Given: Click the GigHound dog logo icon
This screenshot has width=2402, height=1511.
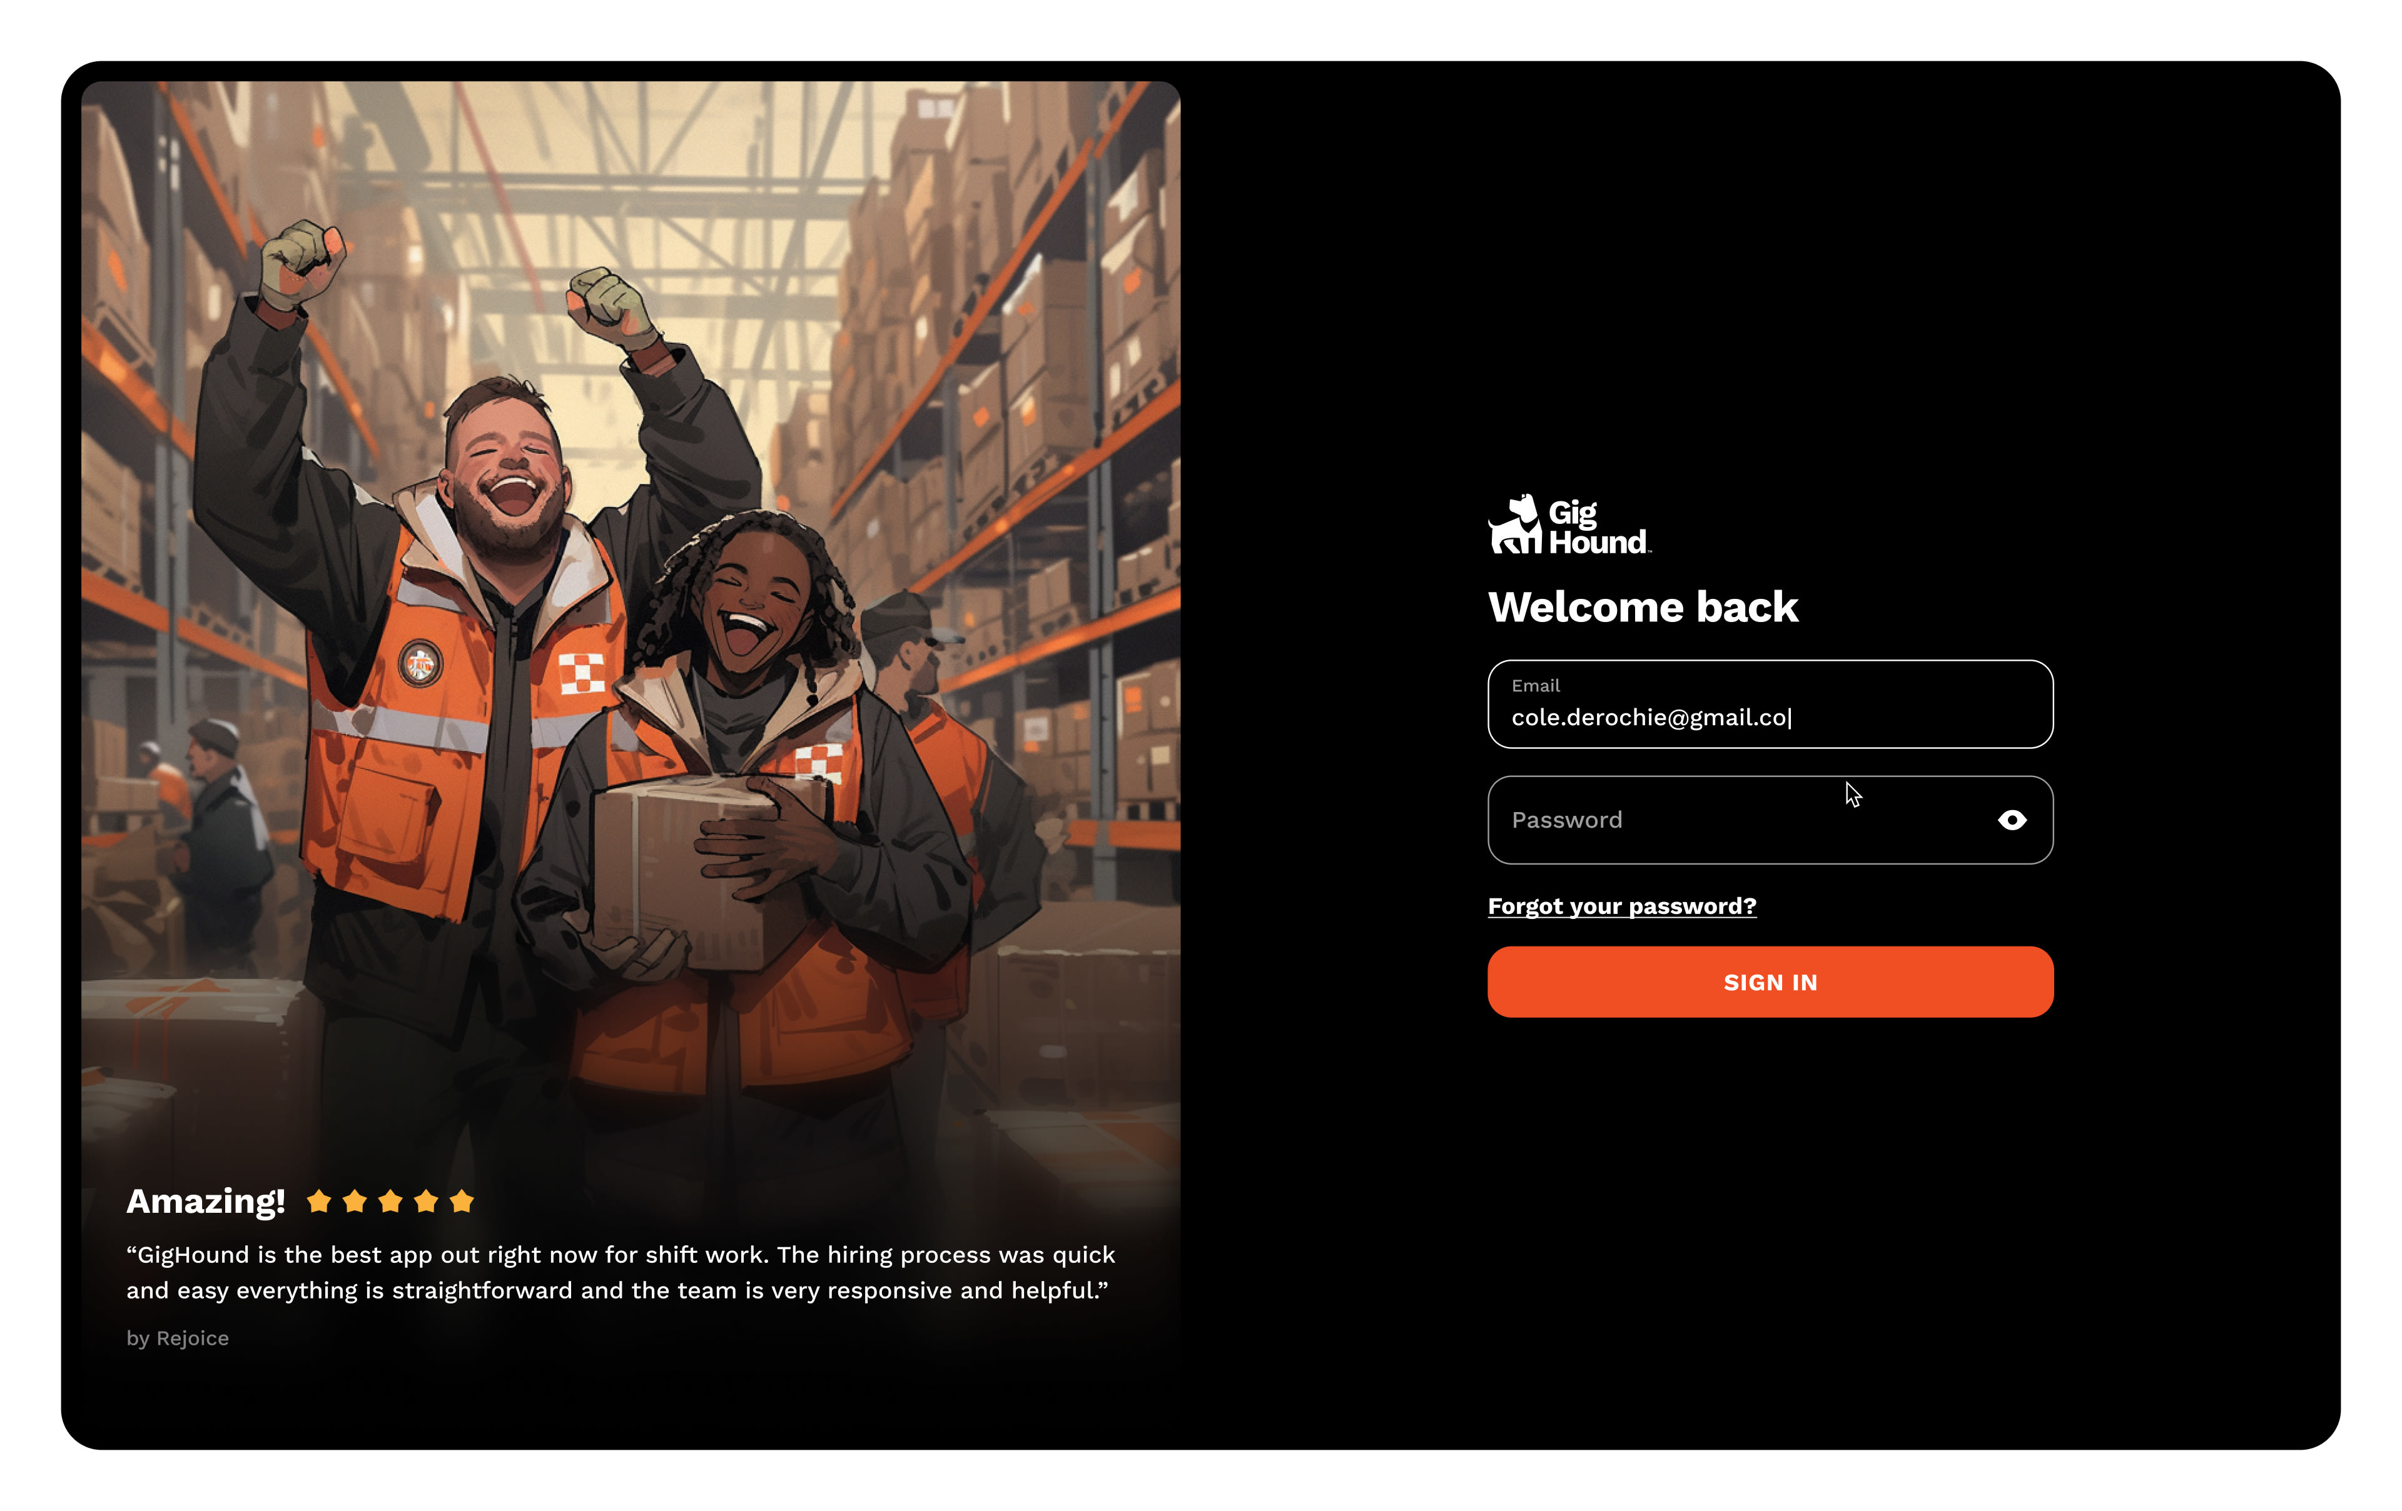Looking at the screenshot, I should [1515, 525].
